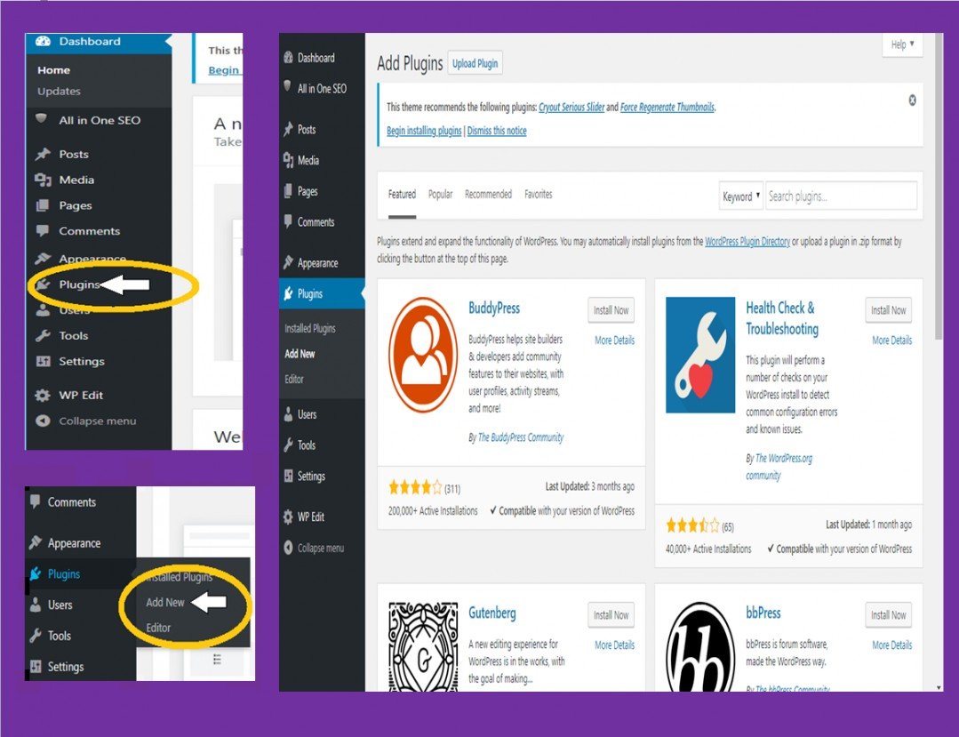Click the Users icon in Add Plugins screenshot sidebar
The width and height of the screenshot is (959, 737).
(288, 414)
